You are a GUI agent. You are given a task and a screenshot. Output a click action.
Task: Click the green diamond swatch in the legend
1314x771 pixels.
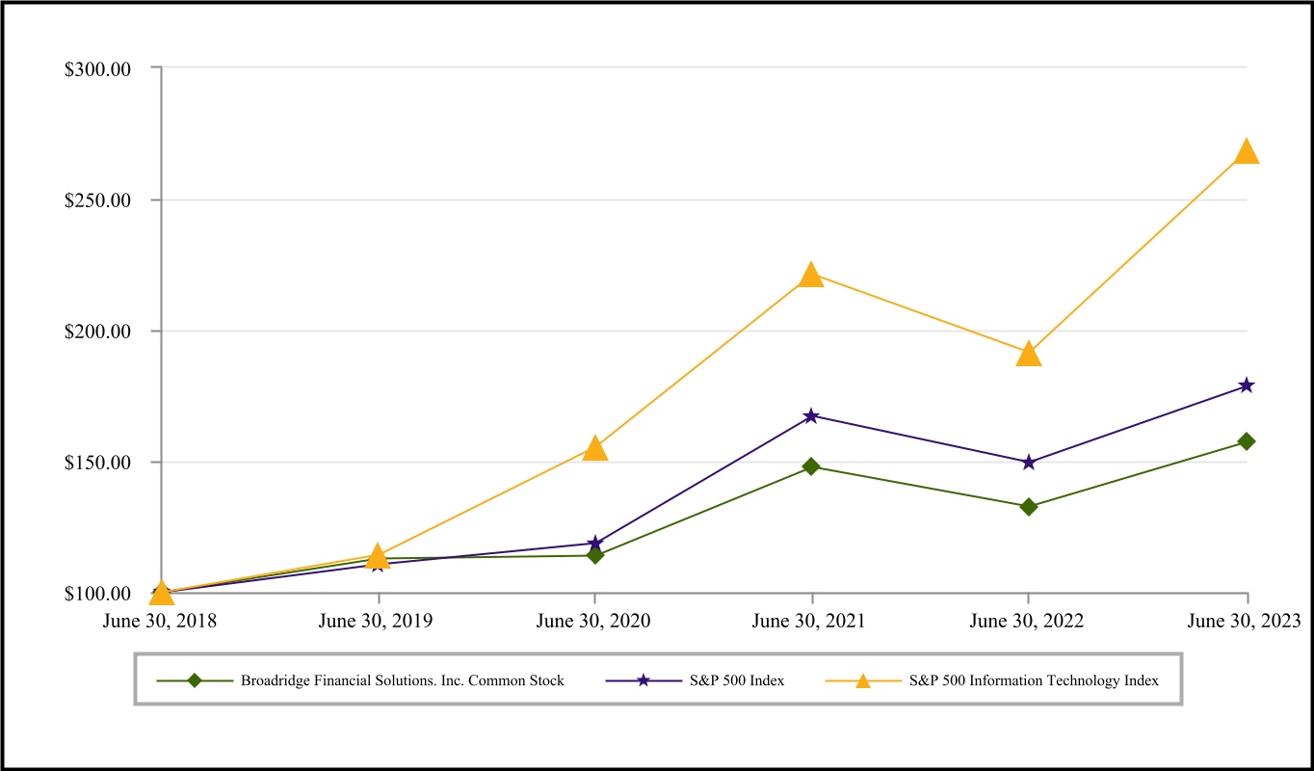[x=195, y=680]
